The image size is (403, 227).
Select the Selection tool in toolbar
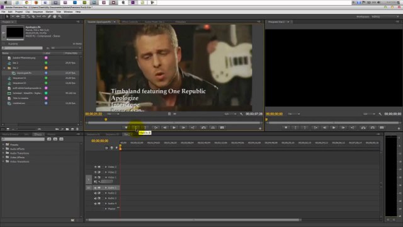pos(7,16)
